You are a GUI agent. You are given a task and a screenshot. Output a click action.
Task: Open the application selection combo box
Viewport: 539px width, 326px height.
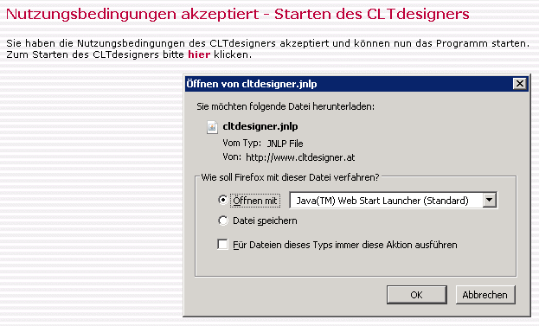click(394, 200)
